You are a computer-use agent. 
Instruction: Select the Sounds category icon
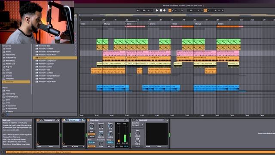[x=4, y=49]
